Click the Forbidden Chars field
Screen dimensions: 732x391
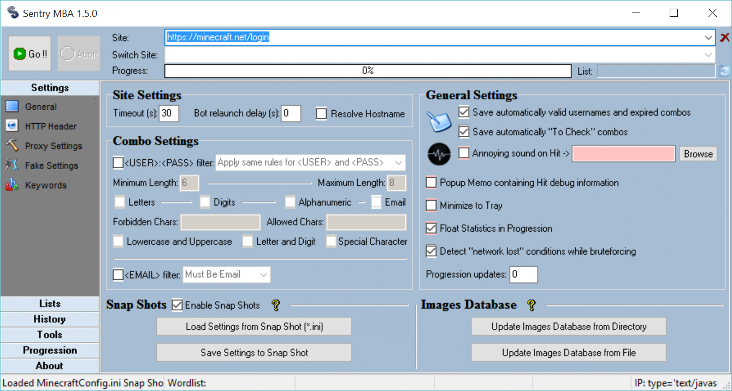[x=221, y=222]
